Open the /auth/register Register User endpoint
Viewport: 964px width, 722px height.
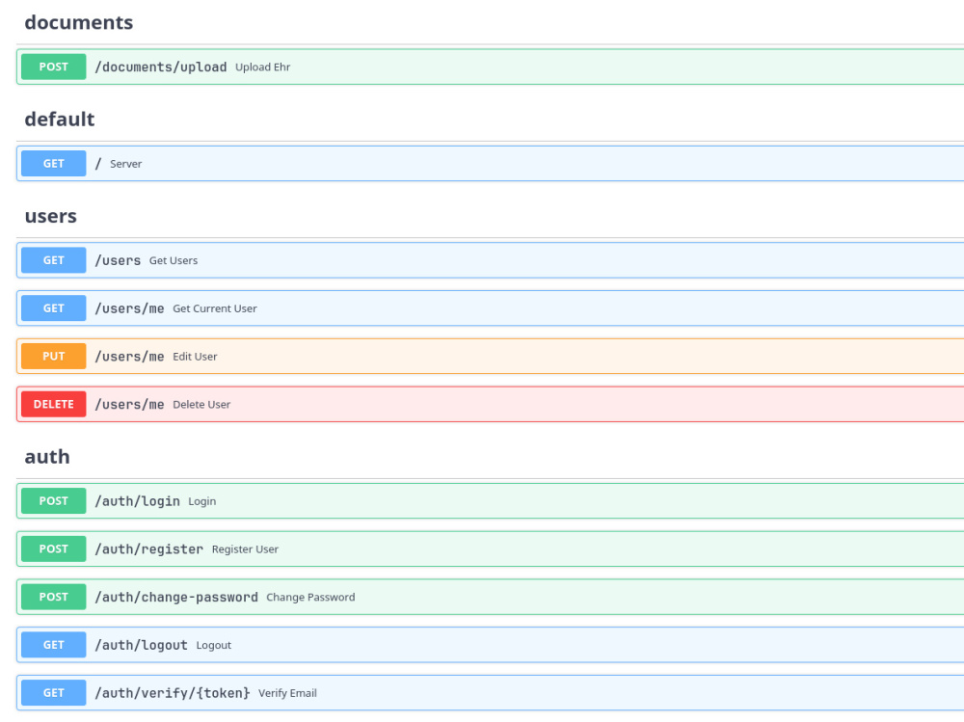[386, 548]
